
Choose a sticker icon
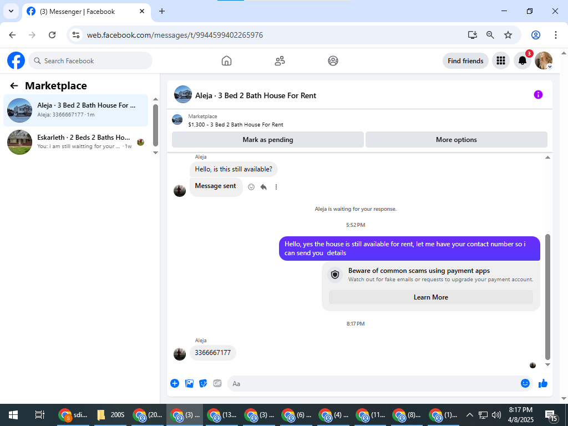pos(203,383)
